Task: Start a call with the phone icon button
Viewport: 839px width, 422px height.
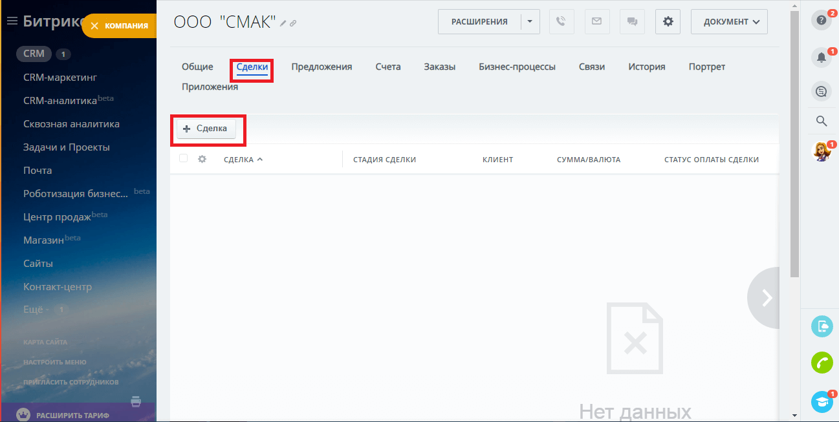Action: pyautogui.click(x=561, y=21)
